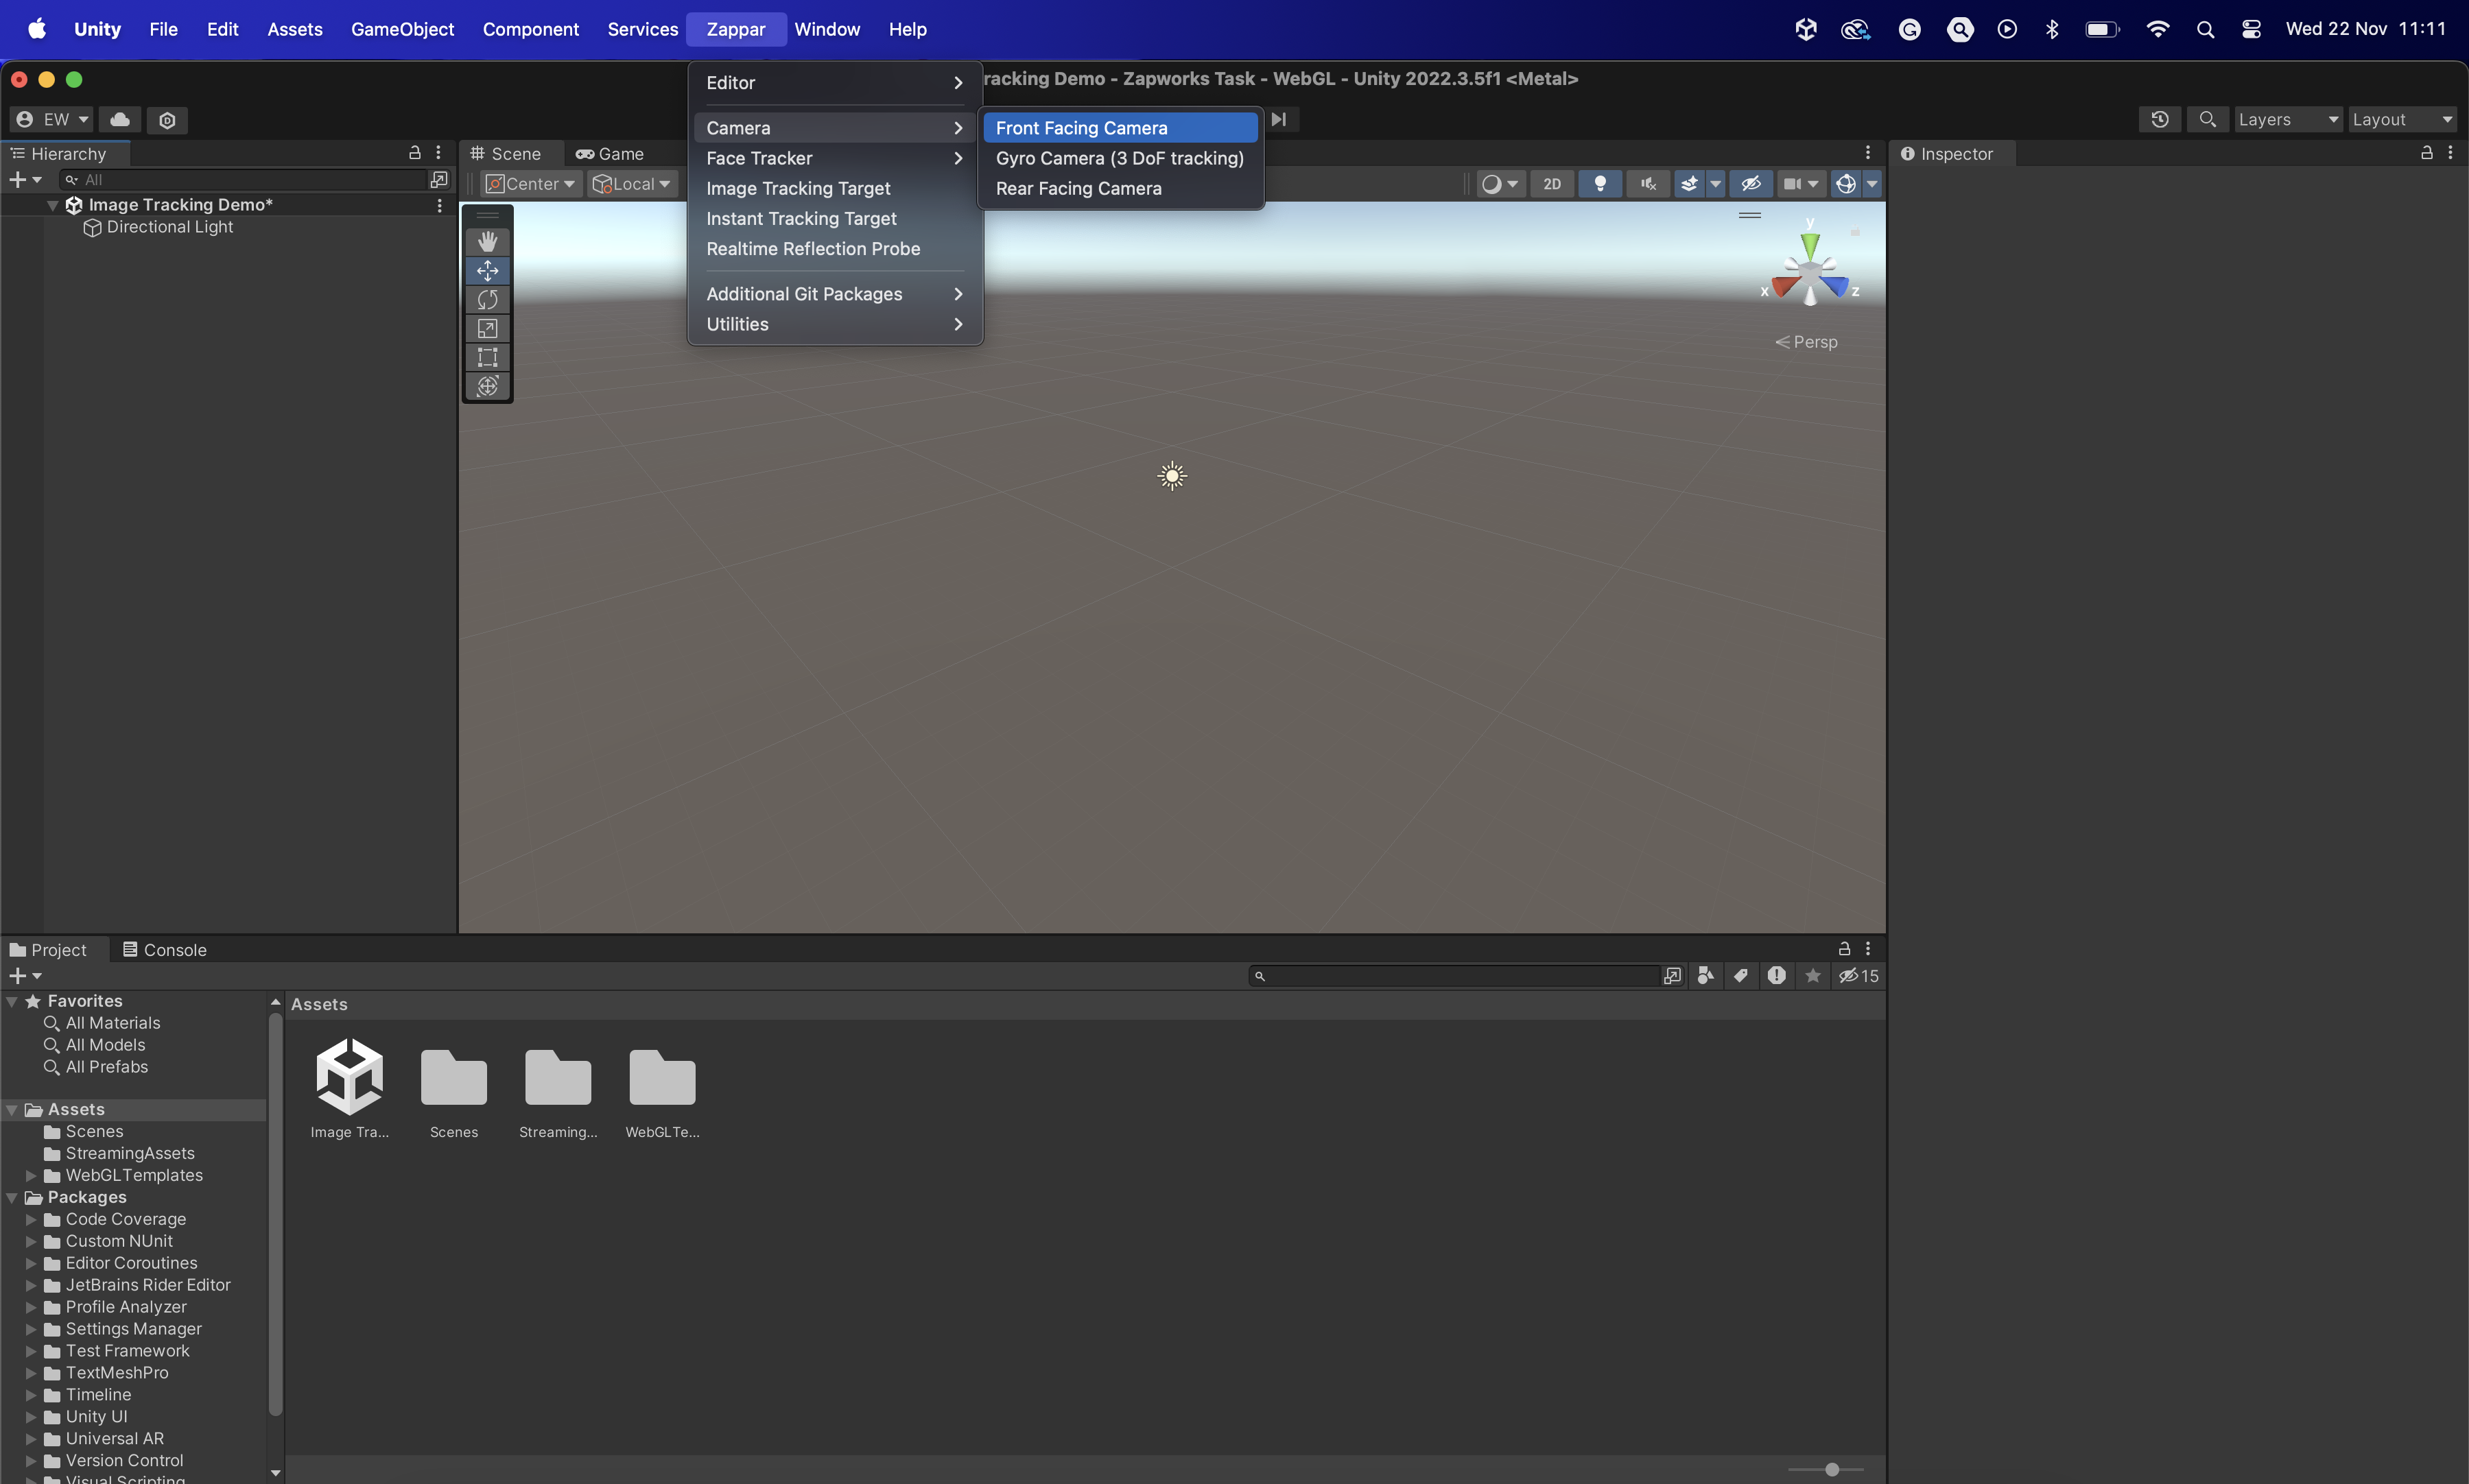2469x1484 pixels.
Task: Toggle scene lighting lightbulb
Action: (1600, 184)
